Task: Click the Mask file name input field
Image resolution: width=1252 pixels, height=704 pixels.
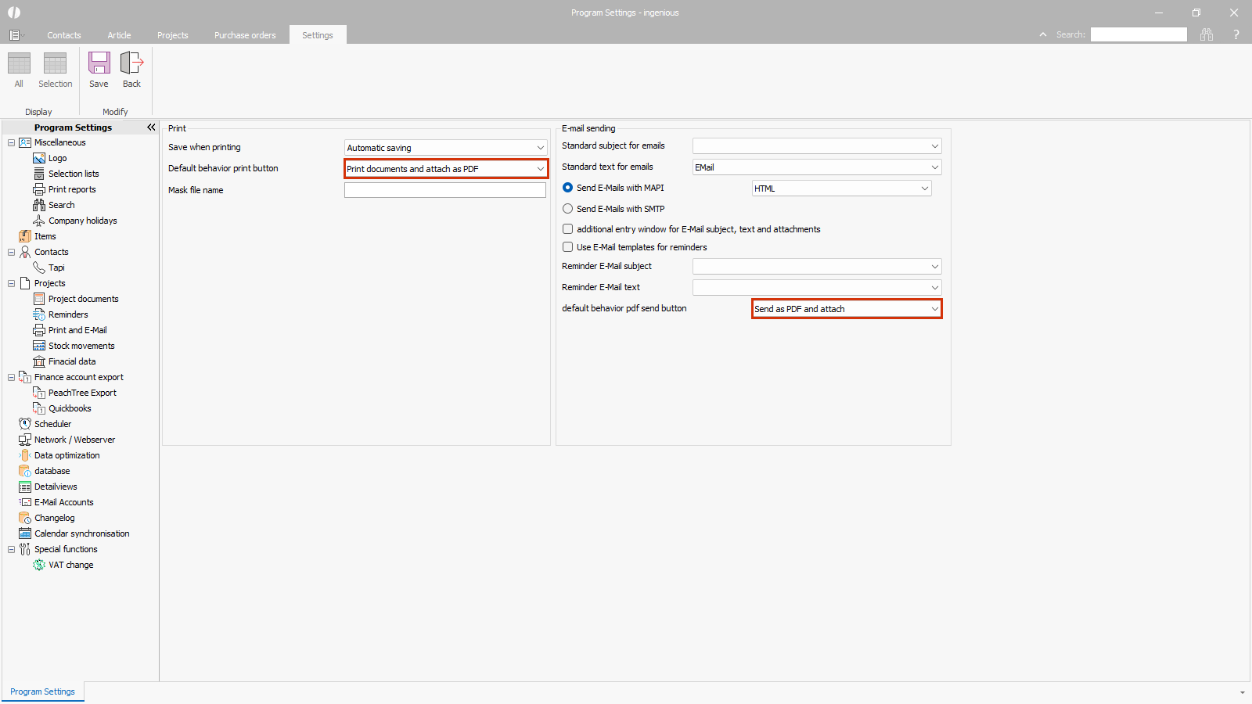Action: (x=444, y=190)
